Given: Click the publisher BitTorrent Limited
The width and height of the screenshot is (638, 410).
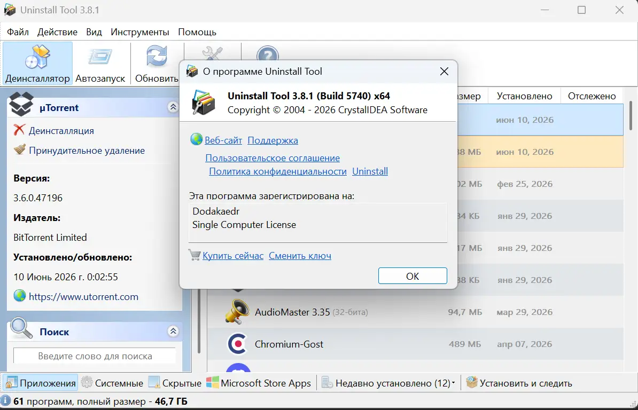Looking at the screenshot, I should [x=50, y=238].
